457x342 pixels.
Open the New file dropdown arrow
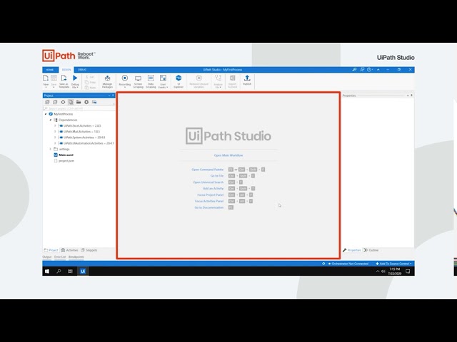[x=46, y=87]
